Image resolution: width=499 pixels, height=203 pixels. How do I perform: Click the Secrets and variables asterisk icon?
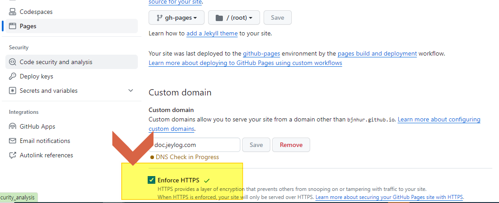[13, 91]
